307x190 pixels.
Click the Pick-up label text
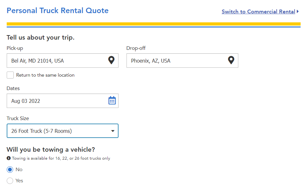point(15,48)
